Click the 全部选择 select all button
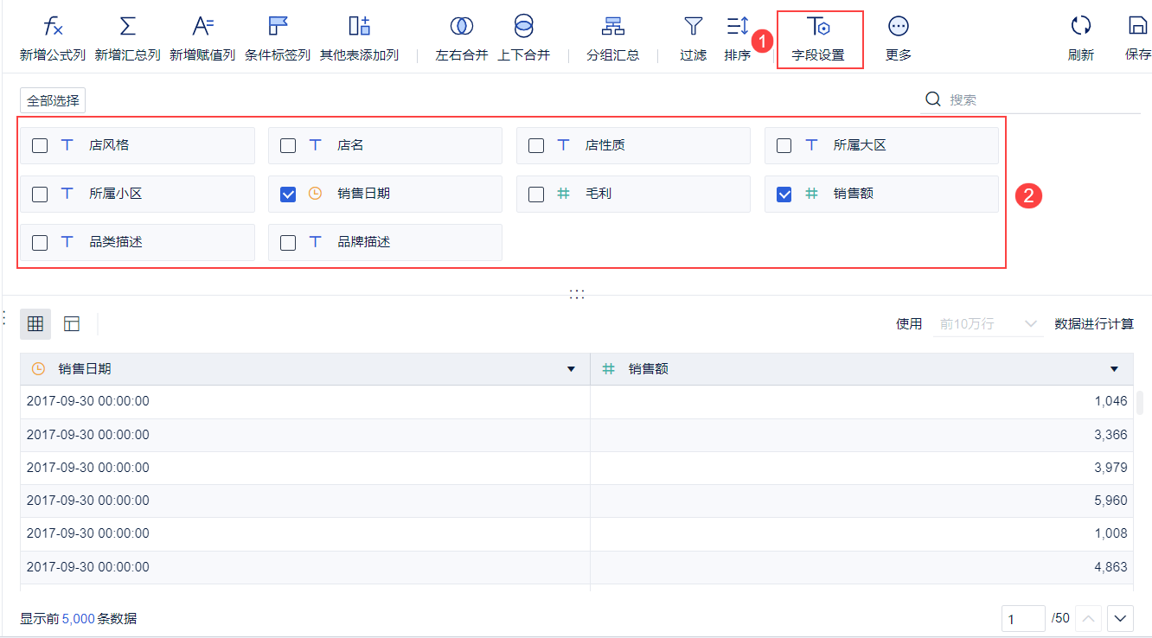The width and height of the screenshot is (1152, 638). (x=52, y=99)
